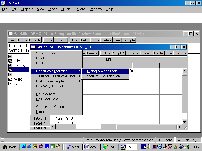Select the pr series in workfile
The width and height of the screenshot is (202, 151).
13,74
